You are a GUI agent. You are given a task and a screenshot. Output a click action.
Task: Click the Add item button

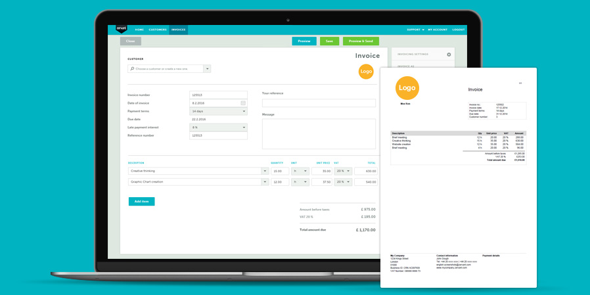[x=141, y=201]
